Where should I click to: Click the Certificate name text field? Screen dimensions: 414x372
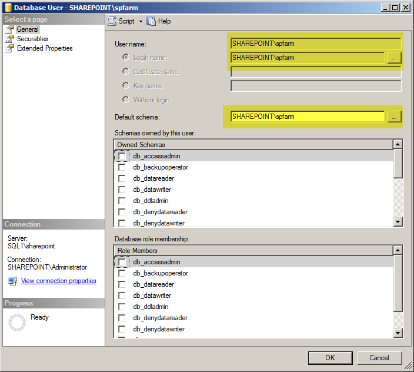click(316, 72)
